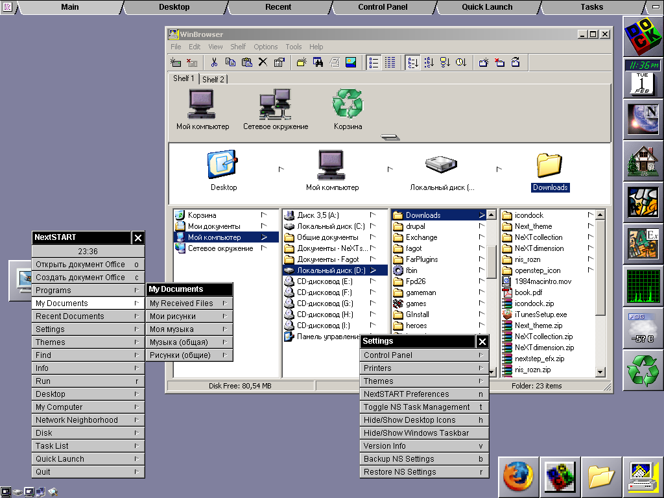Select the Корзина recycle icon on Shelf 1
The height and width of the screenshot is (498, 664).
348,104
